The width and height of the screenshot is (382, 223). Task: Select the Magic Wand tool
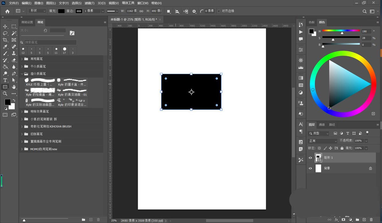click(x=14, y=33)
